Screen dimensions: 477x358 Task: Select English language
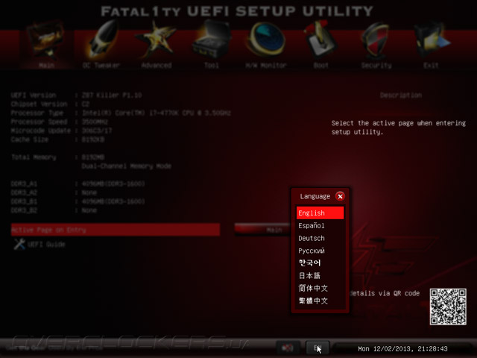pyautogui.click(x=320, y=213)
